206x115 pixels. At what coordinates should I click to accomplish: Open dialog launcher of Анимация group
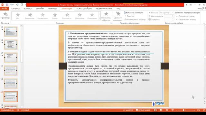[x=111, y=23]
